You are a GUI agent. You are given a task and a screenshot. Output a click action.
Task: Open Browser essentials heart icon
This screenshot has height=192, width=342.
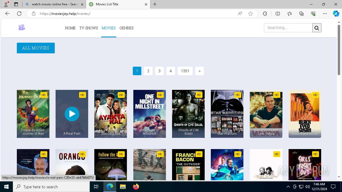313,14
